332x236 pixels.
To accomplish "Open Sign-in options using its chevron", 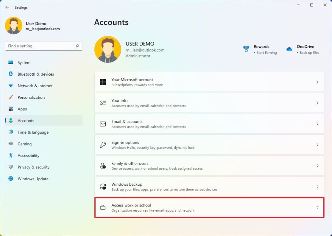I will tap(317, 144).
